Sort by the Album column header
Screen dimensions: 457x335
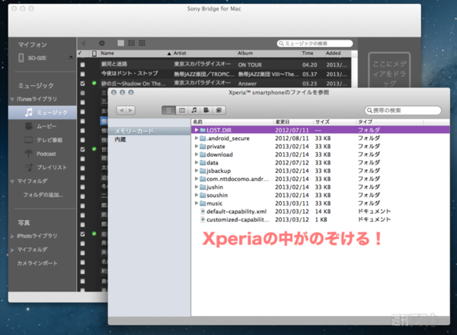point(268,53)
